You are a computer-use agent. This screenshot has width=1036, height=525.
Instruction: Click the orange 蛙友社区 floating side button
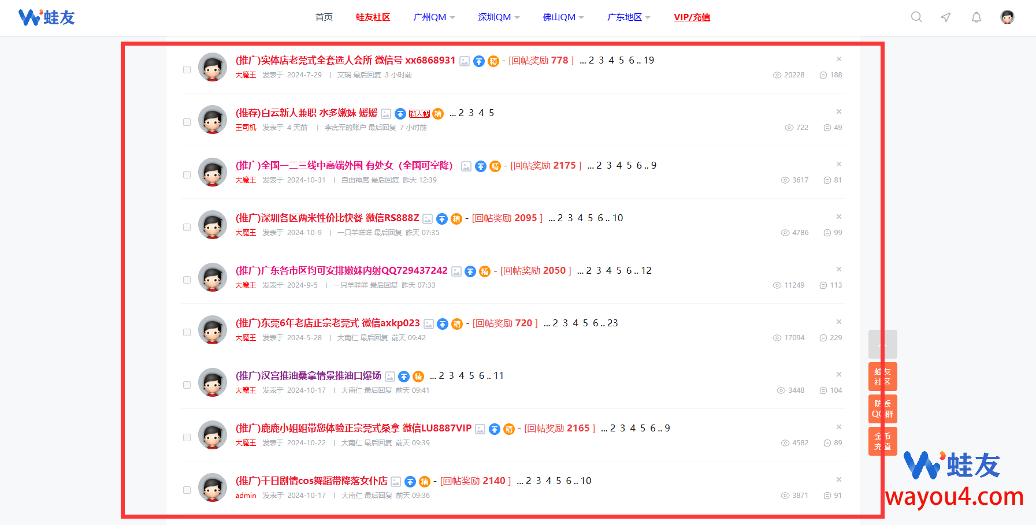pyautogui.click(x=882, y=377)
